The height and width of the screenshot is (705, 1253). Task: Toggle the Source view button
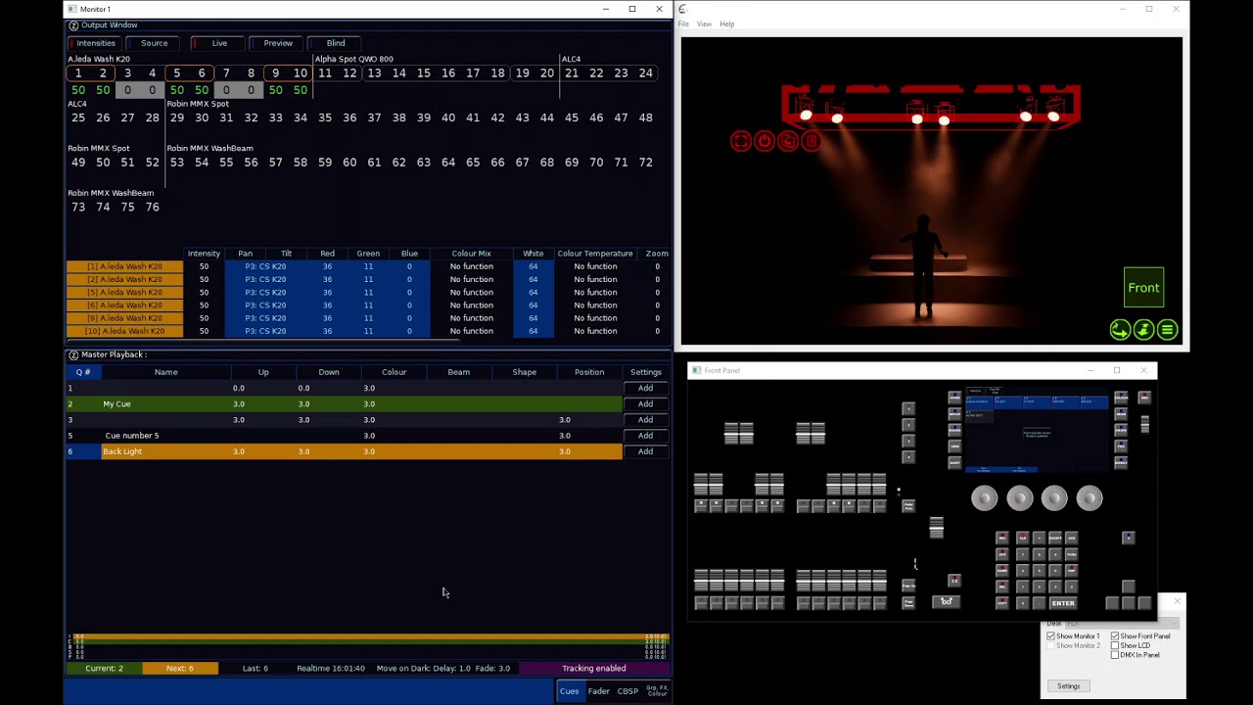[x=154, y=43]
